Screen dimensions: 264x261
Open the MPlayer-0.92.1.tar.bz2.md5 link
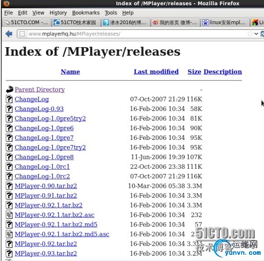click(x=56, y=224)
